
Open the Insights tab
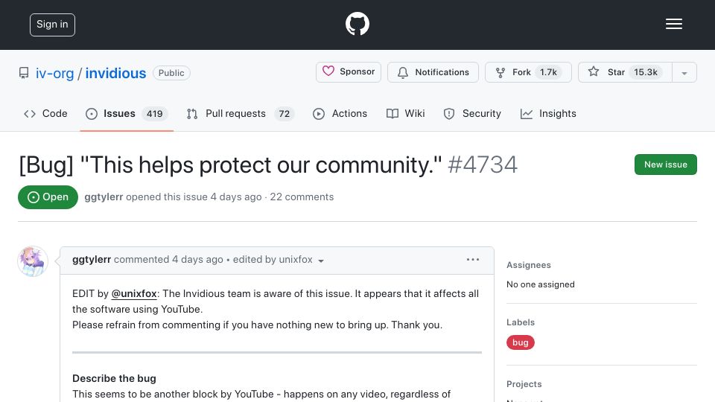548,113
